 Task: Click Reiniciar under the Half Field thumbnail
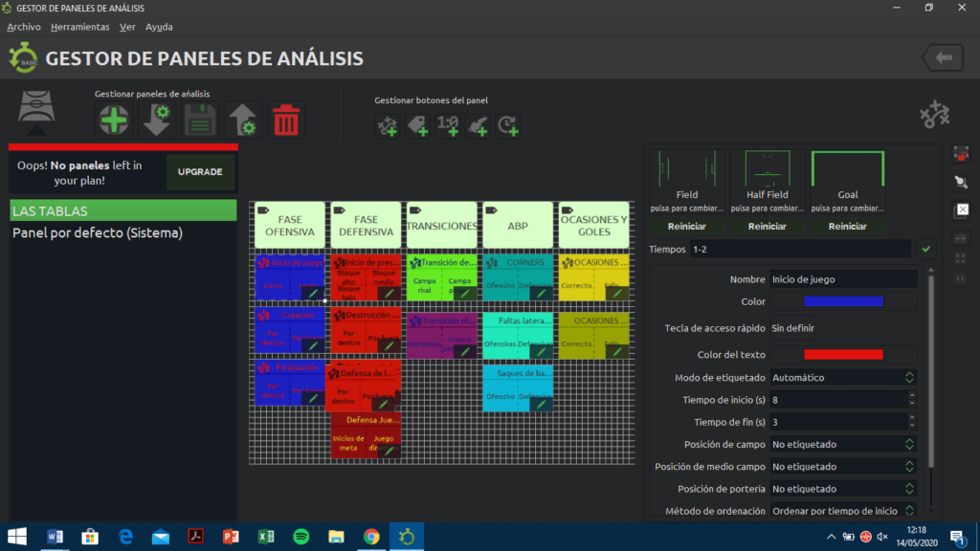coord(767,227)
